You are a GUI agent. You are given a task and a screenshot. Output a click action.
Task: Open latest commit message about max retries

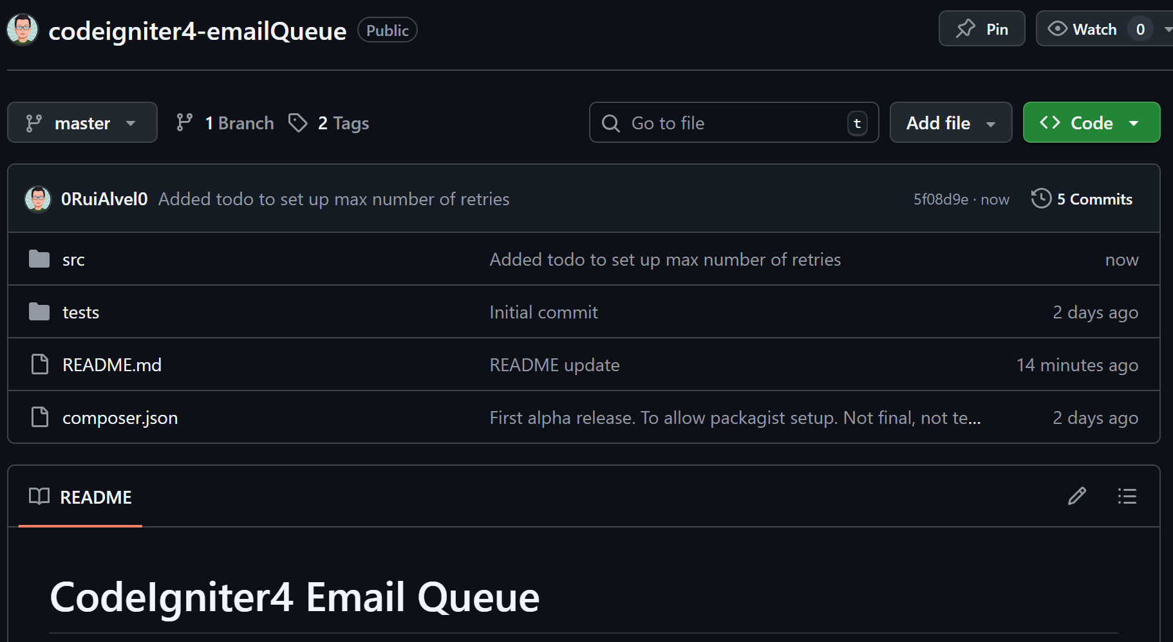[x=333, y=199]
